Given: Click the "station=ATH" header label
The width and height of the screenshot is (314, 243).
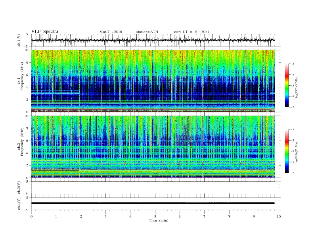Looking at the screenshot, I should click(x=147, y=32).
